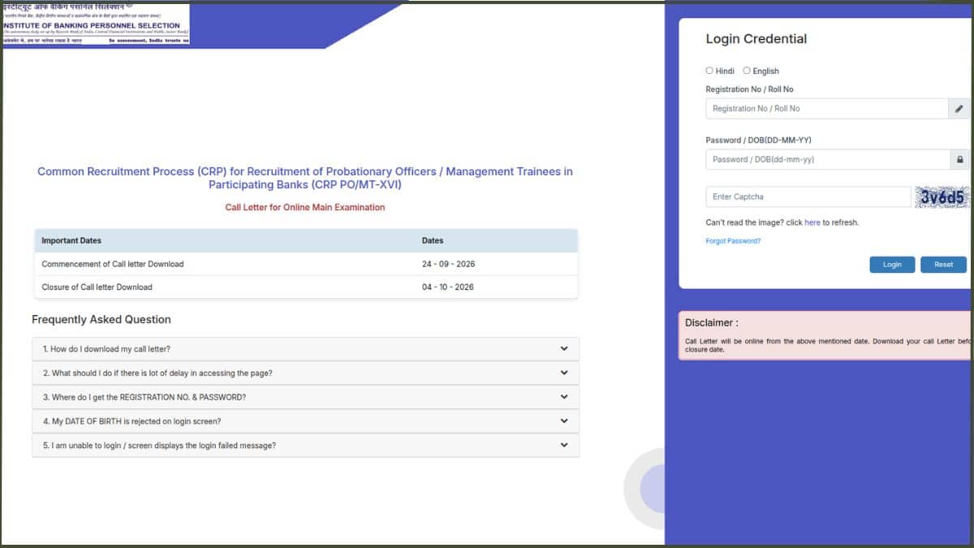Click the lock icon beside Password field
The width and height of the screenshot is (974, 548).
point(959,160)
